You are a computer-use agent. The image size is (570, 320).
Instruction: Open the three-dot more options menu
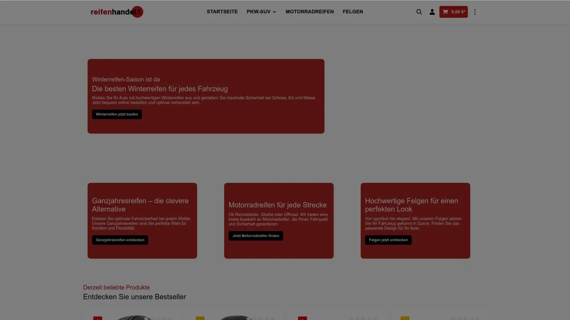[475, 12]
